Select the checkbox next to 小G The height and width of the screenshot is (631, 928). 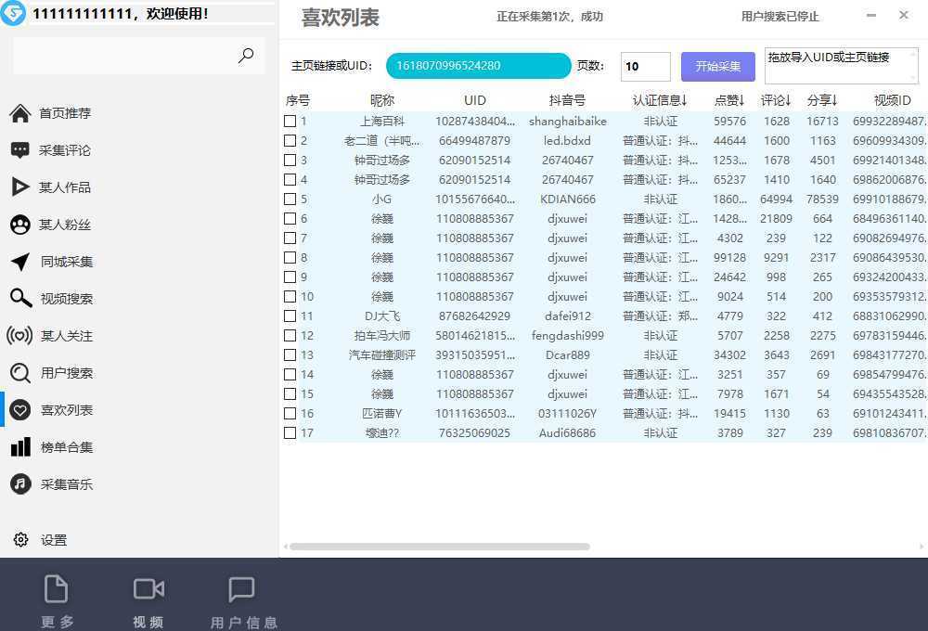290,199
